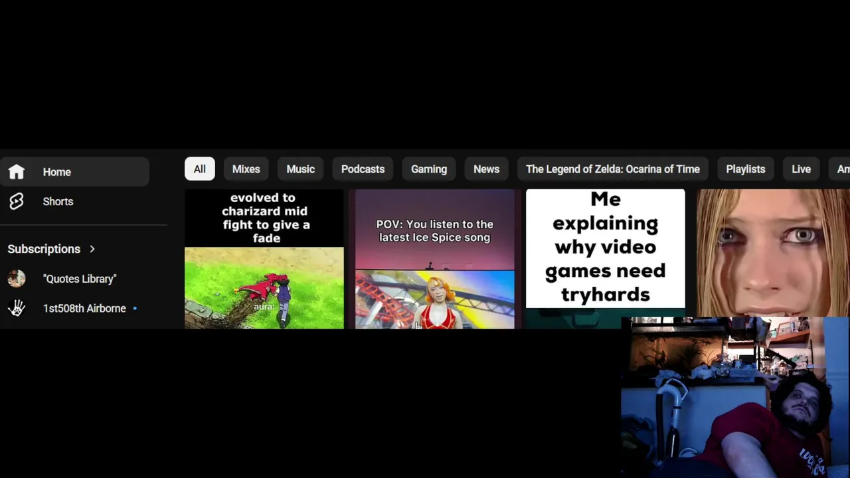Select the Podcasts filter chip

[x=363, y=169]
